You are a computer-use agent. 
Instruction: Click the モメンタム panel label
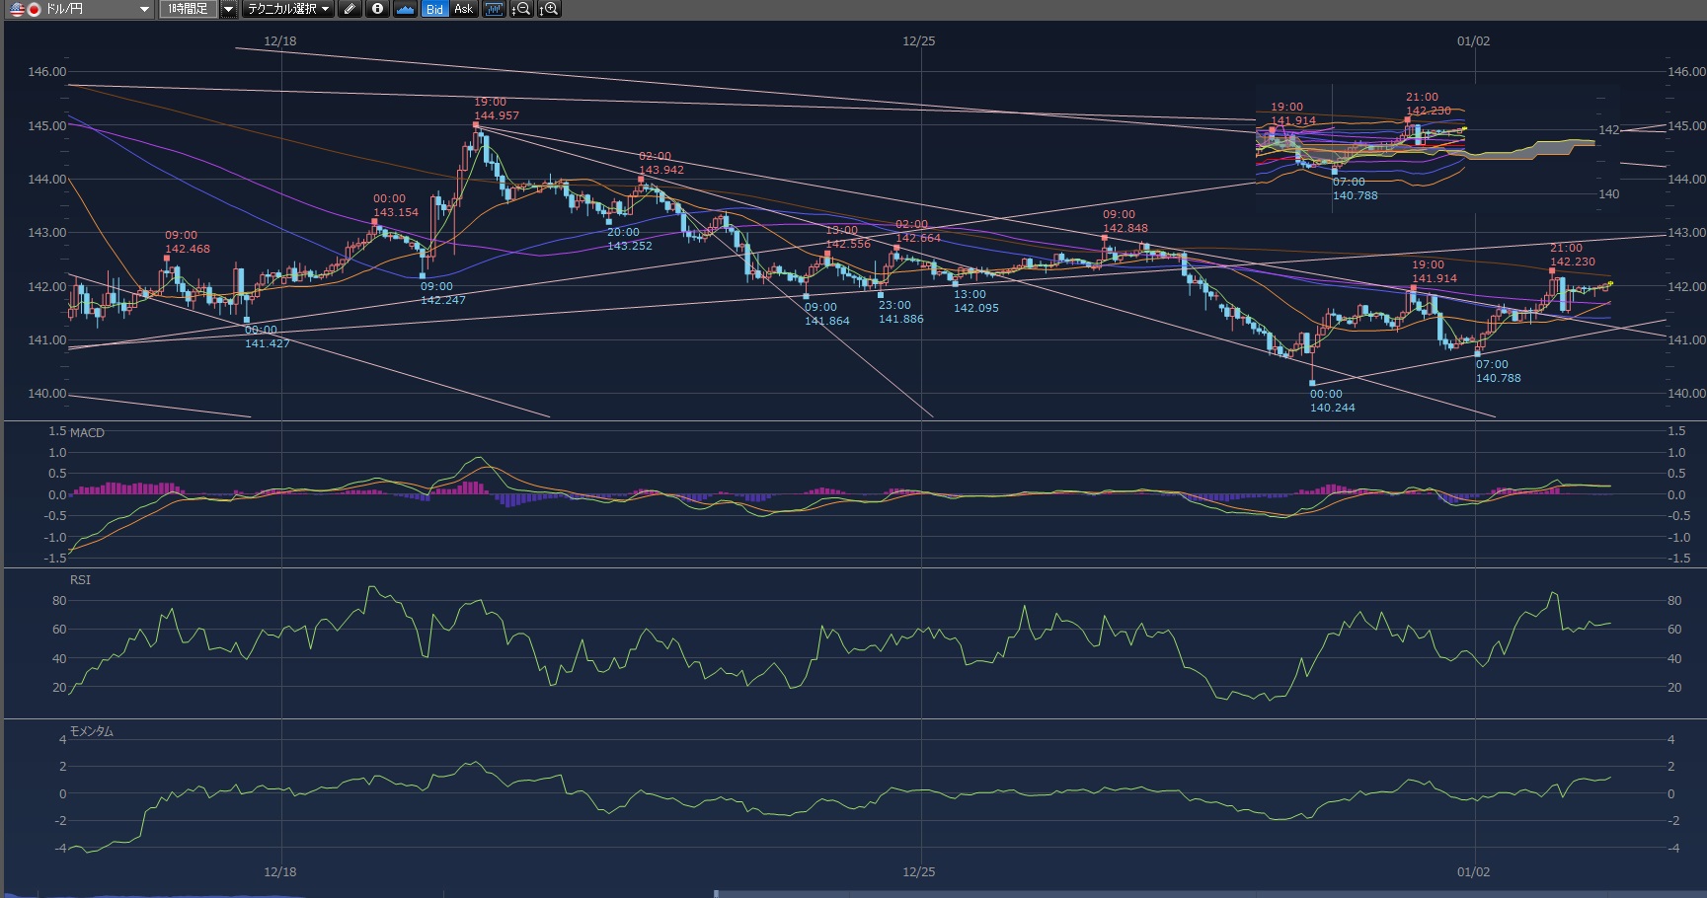click(x=91, y=731)
